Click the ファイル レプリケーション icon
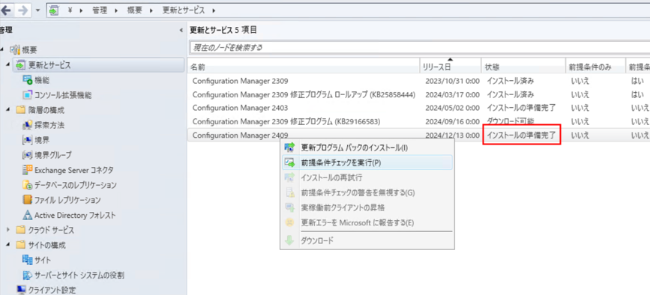The height and width of the screenshot is (295, 650). click(x=27, y=200)
